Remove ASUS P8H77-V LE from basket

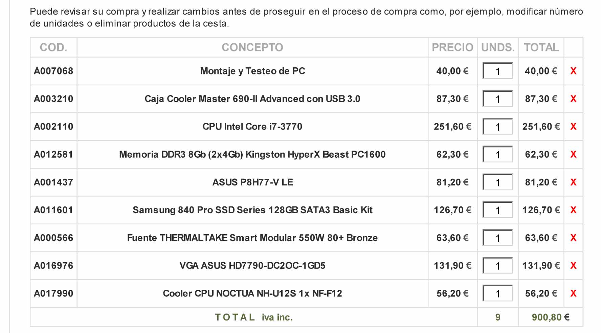[573, 182]
